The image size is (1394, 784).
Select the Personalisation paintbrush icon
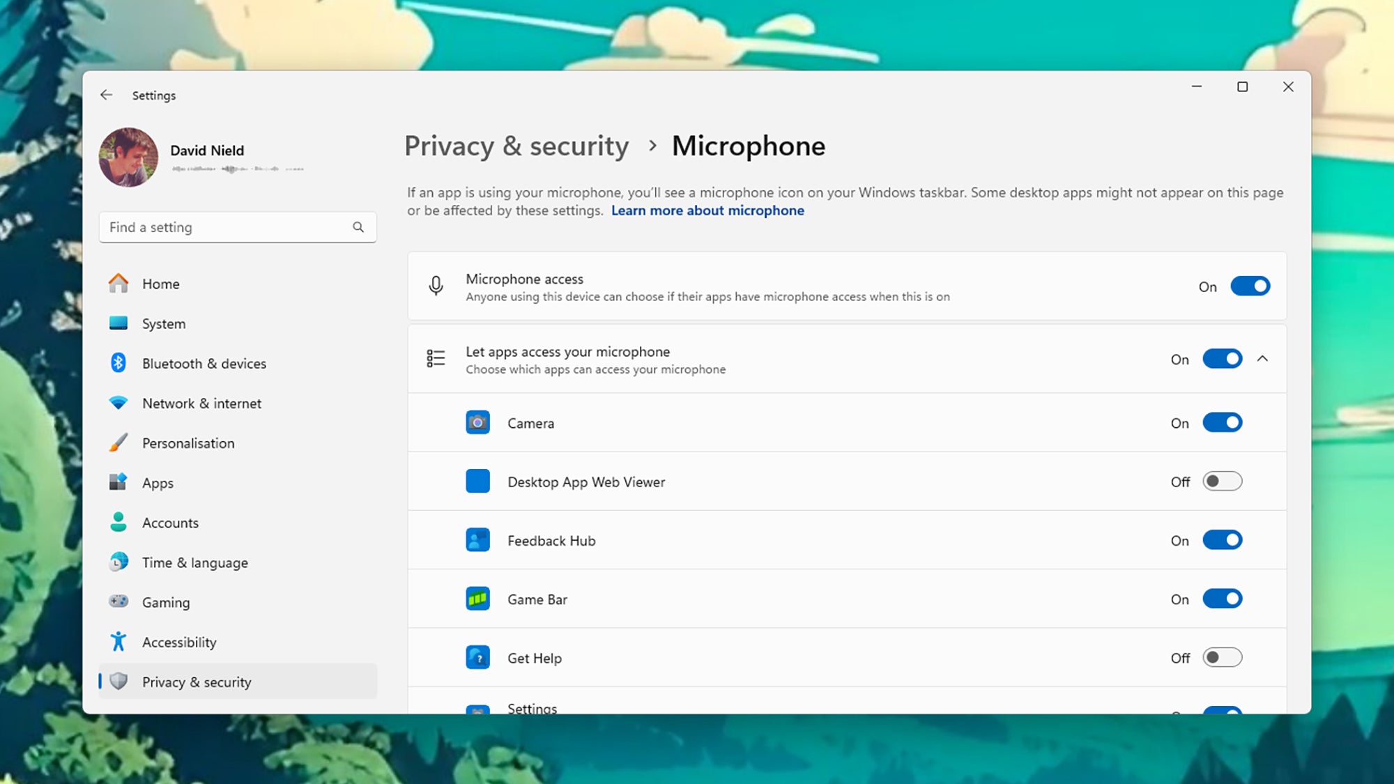pos(118,443)
